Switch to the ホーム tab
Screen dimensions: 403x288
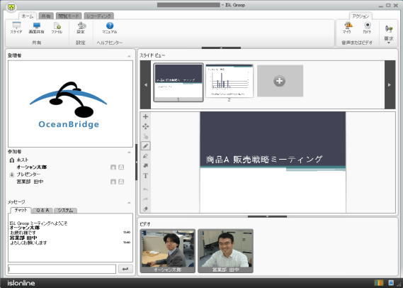(28, 16)
